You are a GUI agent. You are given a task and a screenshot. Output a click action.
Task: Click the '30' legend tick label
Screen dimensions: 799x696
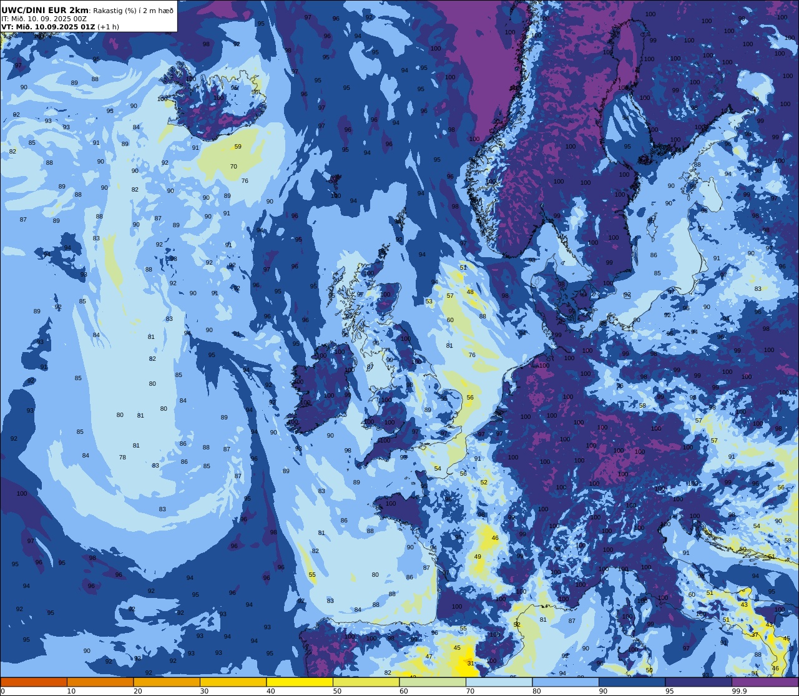click(204, 691)
